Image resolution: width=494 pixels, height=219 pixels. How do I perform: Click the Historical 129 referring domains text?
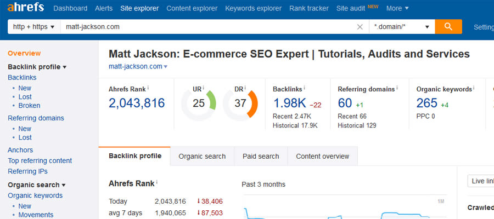(x=357, y=126)
